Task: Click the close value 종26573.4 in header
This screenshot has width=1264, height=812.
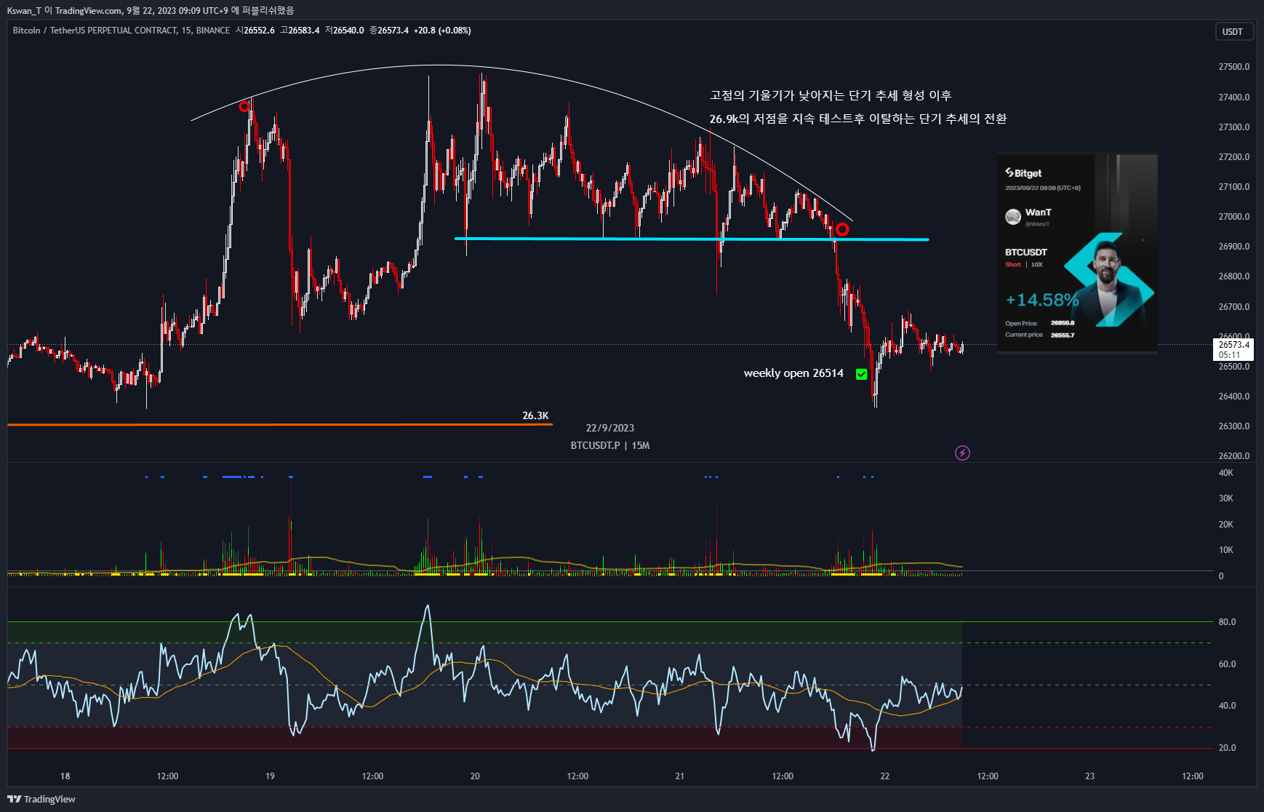Action: 389,31
